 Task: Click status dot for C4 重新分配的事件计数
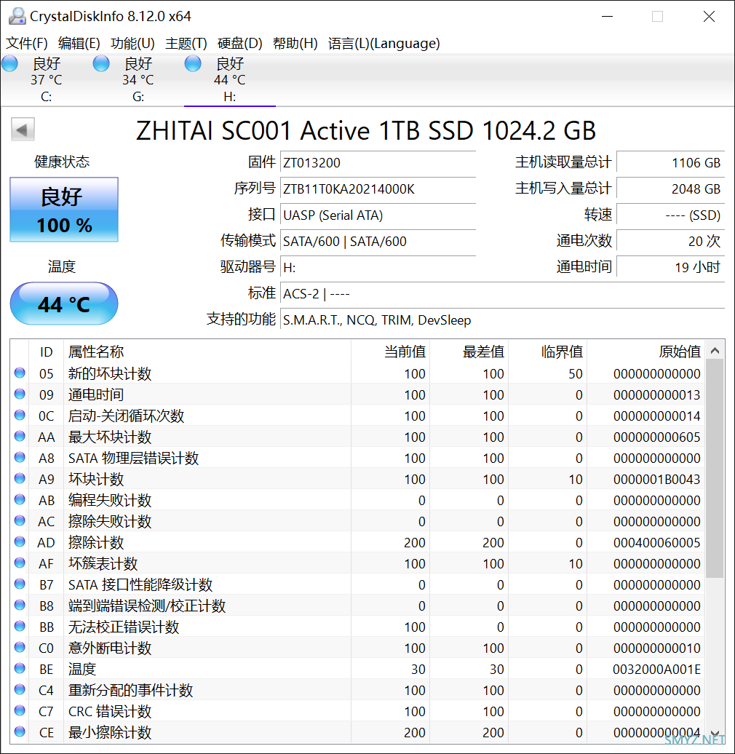click(20, 689)
